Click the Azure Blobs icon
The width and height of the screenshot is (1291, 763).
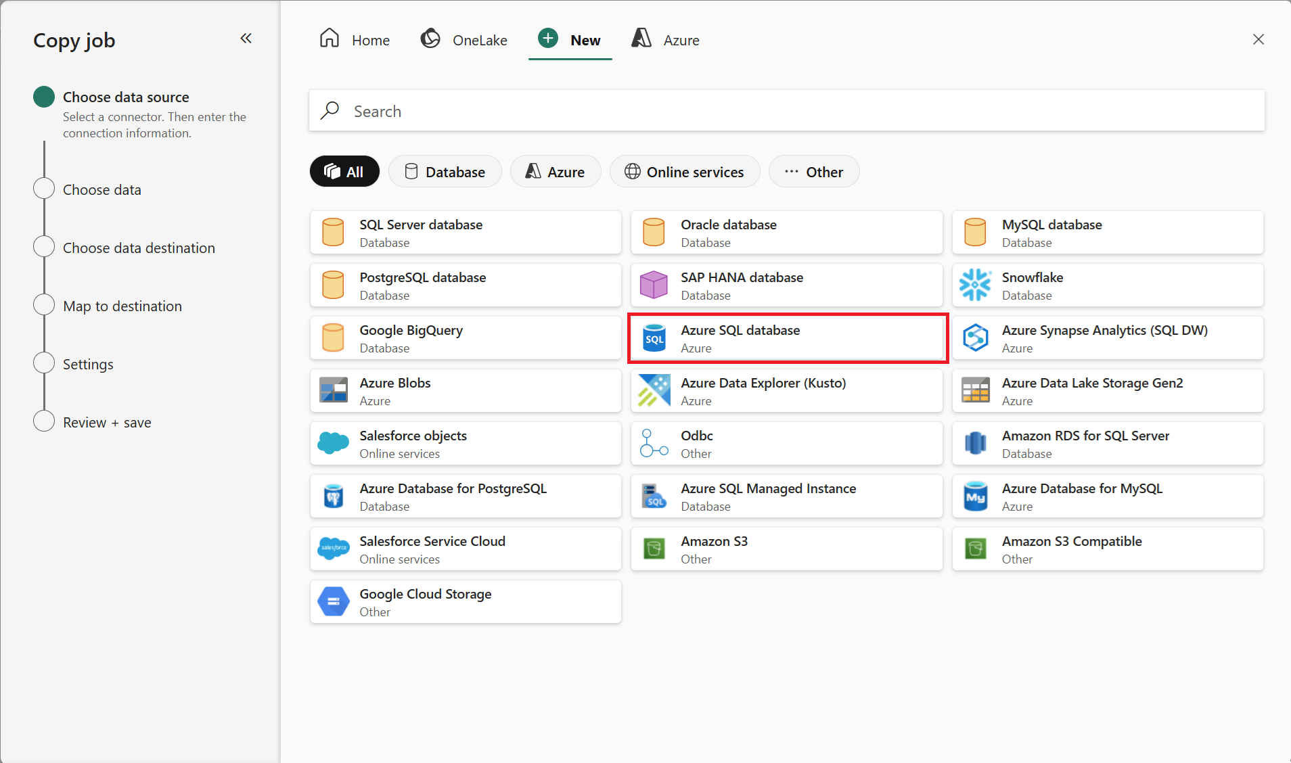click(333, 390)
